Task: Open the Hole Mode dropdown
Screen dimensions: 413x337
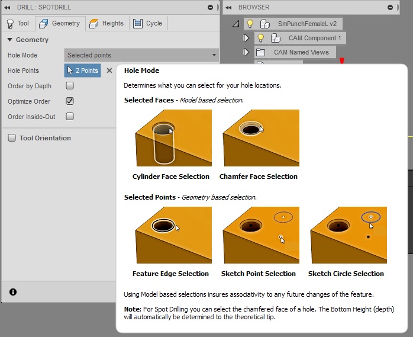Action: [141, 55]
